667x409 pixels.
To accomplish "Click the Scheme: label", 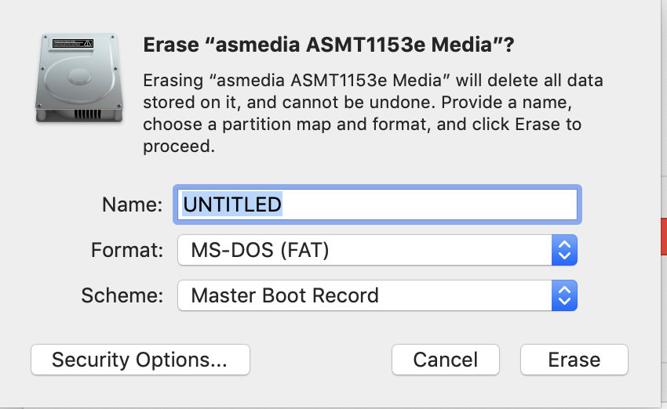I will tap(122, 295).
